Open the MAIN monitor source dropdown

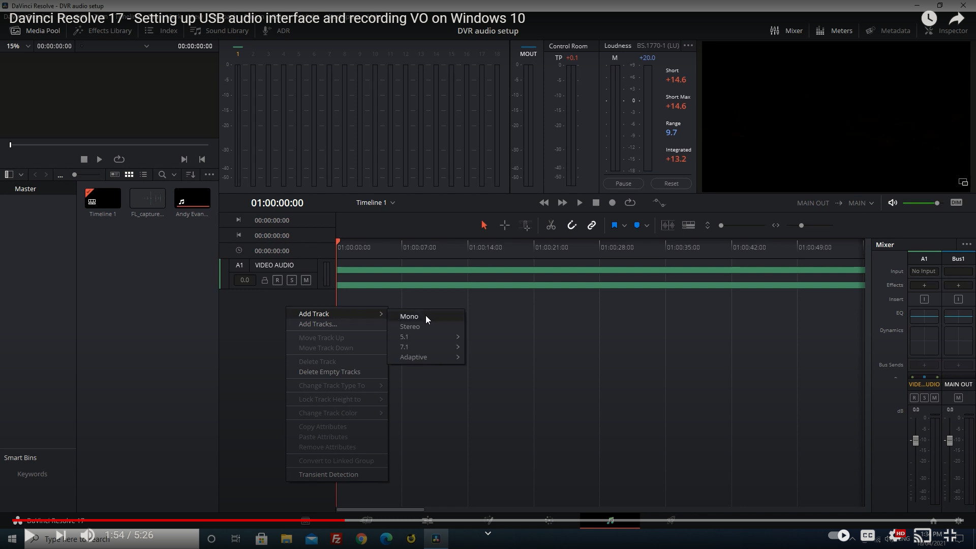pyautogui.click(x=861, y=203)
